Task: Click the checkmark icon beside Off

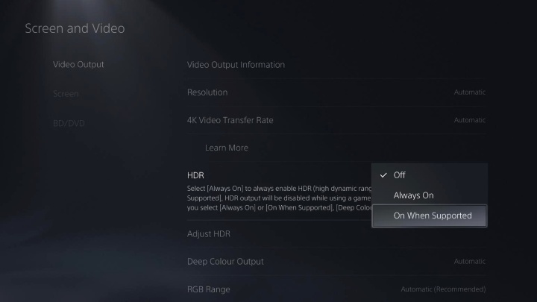Action: tap(383, 175)
